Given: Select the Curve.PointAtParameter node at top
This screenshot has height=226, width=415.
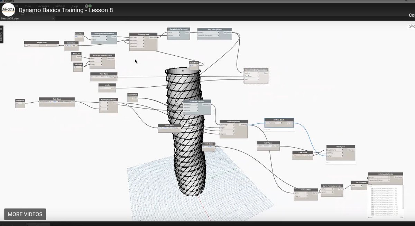Looking at the screenshot, I should coord(178,34).
